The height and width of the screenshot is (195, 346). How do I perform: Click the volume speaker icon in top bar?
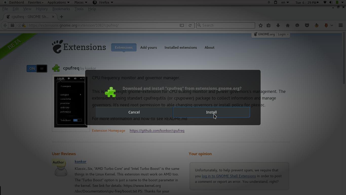[x=331, y=2]
